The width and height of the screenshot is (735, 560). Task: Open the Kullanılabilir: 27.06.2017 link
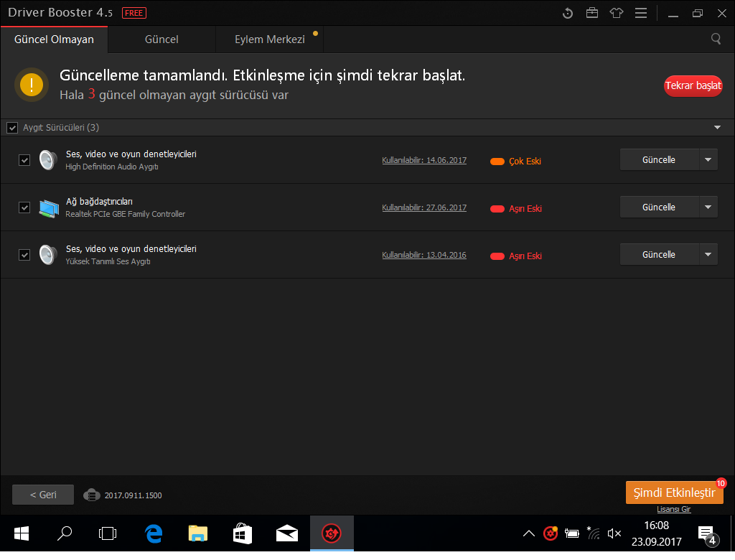[x=424, y=207]
